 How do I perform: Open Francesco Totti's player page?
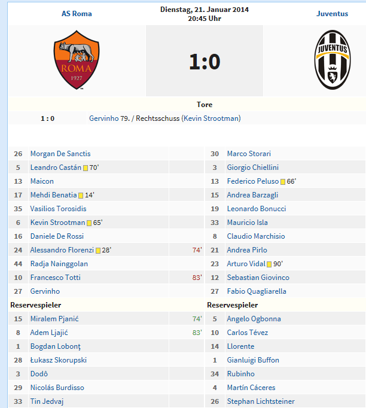55,278
